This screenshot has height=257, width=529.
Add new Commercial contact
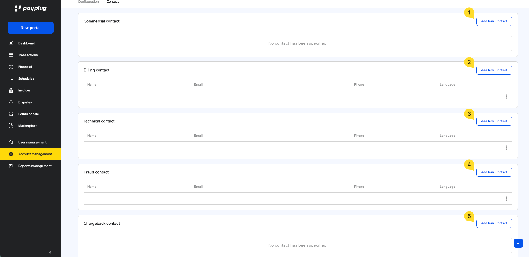click(494, 21)
